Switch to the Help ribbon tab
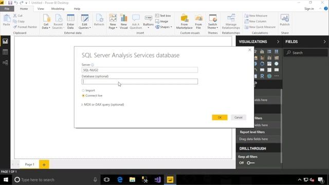Image resolution: width=329 pixels, height=185 pixels. click(77, 9)
